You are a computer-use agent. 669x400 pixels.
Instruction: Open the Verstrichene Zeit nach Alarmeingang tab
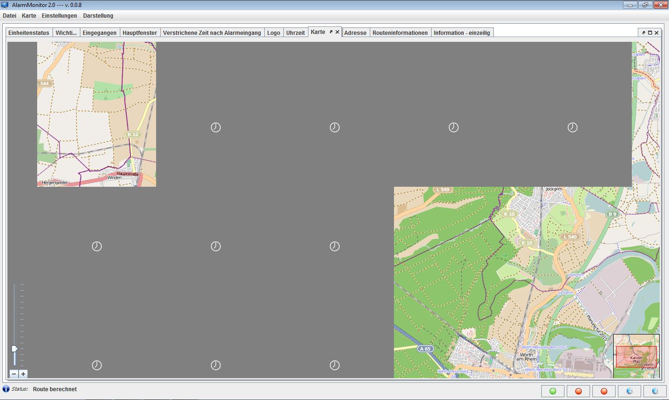click(212, 33)
